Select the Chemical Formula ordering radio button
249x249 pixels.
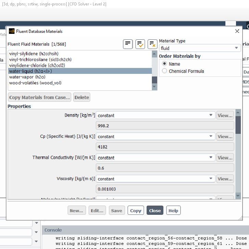(165, 71)
